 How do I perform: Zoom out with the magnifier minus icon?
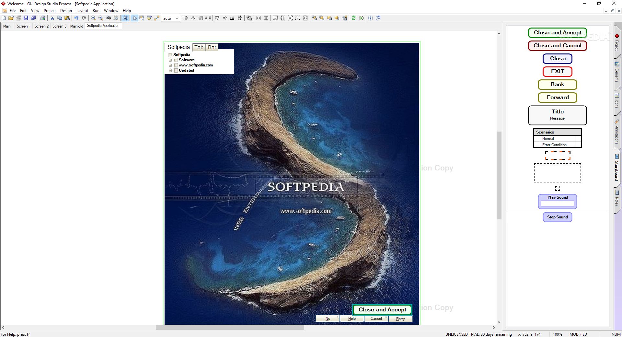tap(101, 18)
